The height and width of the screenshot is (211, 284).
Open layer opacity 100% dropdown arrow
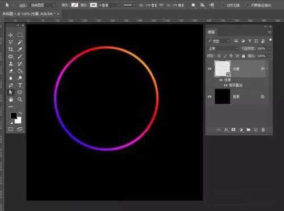(x=270, y=49)
